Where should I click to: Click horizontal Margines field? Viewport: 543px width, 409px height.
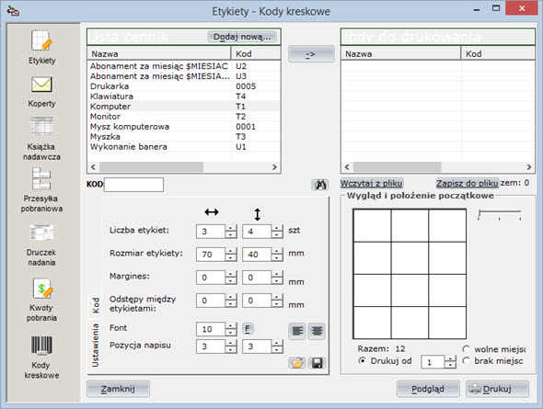click(x=211, y=278)
